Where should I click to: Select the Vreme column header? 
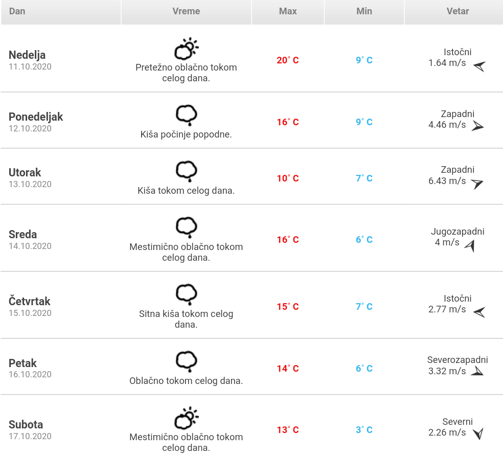[187, 12]
